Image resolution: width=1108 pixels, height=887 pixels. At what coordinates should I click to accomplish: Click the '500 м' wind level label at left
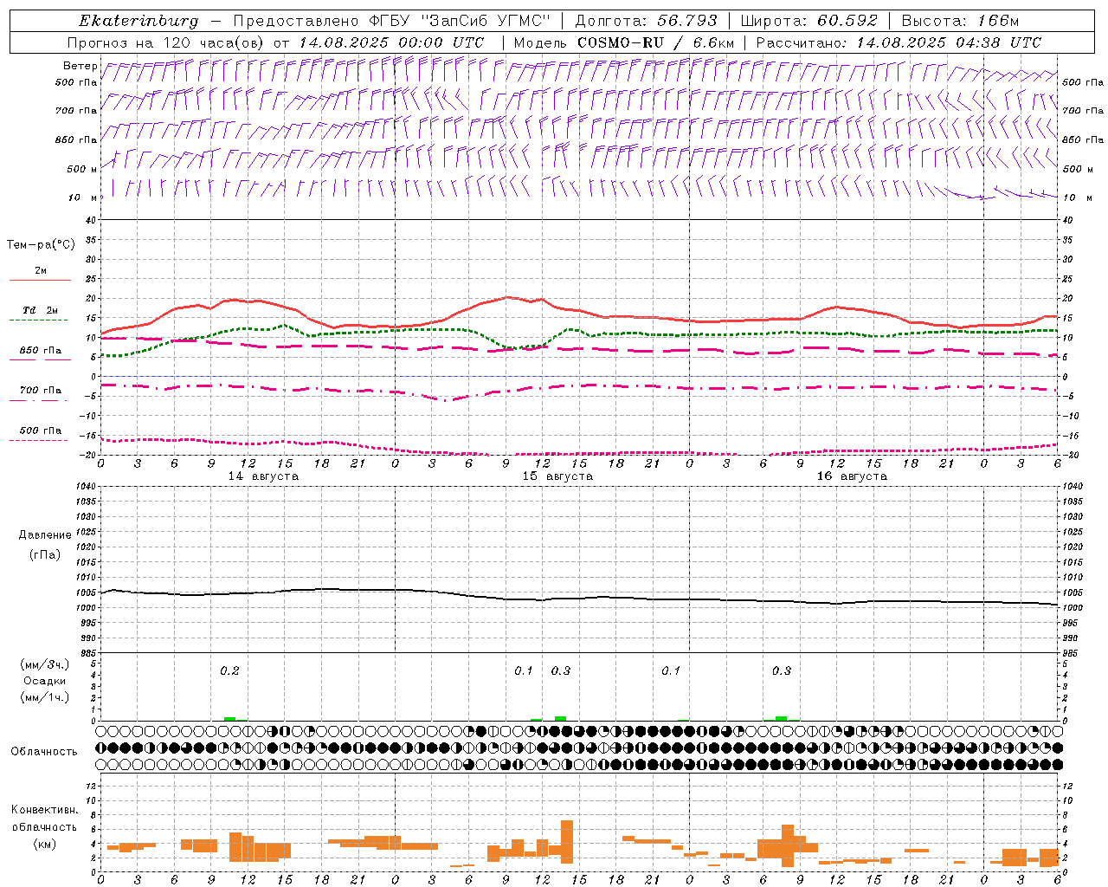click(x=82, y=170)
